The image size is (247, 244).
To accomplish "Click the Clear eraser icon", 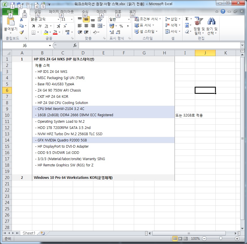I will pos(187,31).
